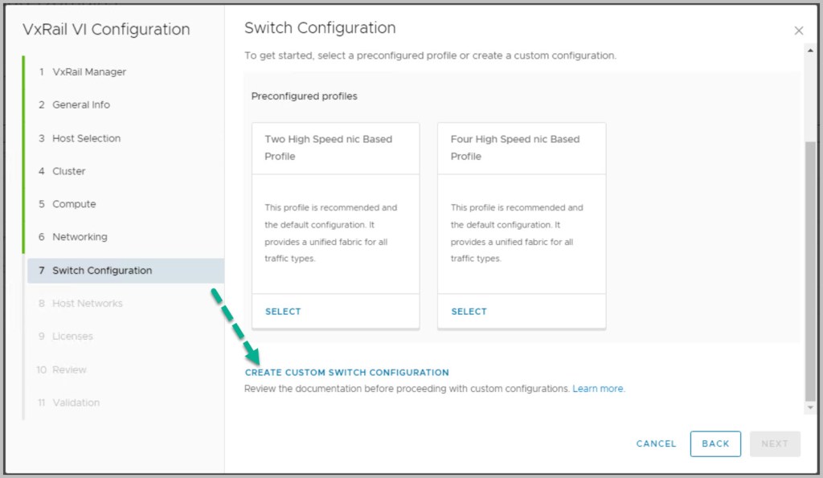Click the Review step
Image resolution: width=823 pixels, height=478 pixels.
point(69,370)
